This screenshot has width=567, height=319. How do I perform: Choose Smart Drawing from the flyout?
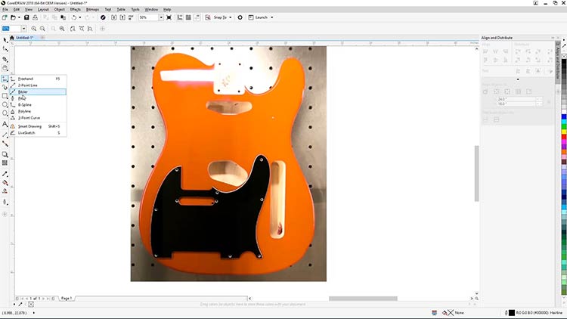click(38, 126)
